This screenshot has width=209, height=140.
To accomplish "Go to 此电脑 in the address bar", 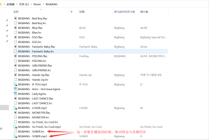I will [x=10, y=4].
